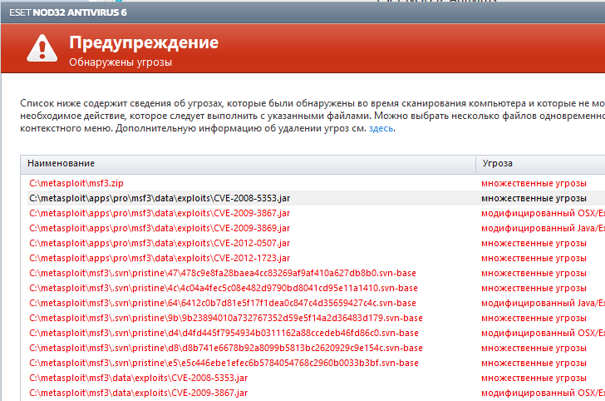Image resolution: width=605 pixels, height=401 pixels.
Task: Open the "здесь" help link
Action: coord(381,128)
